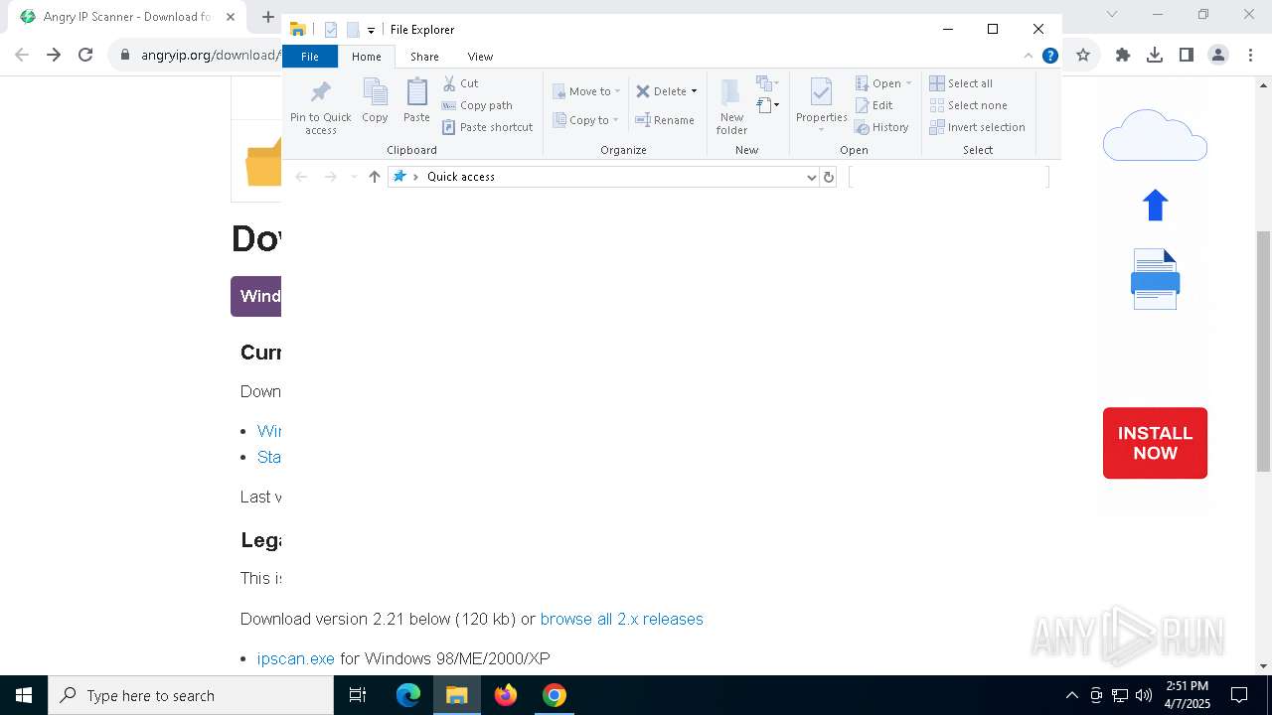The width and height of the screenshot is (1272, 715).
Task: Click the Cut scissors command
Action: click(x=460, y=83)
